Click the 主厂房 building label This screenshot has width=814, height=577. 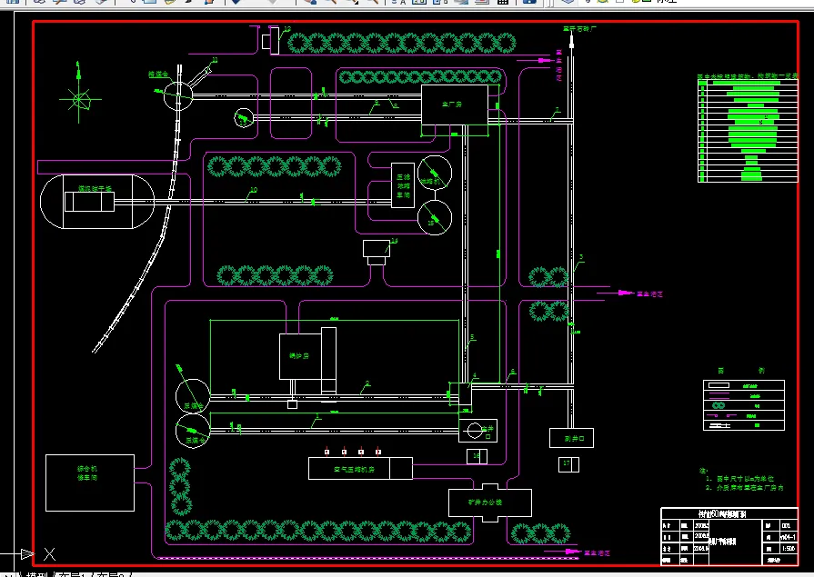click(452, 104)
